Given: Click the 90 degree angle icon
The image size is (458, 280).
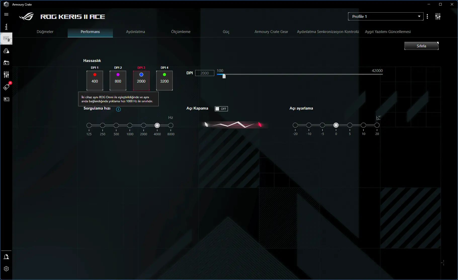Looking at the screenshot, I should coord(379,118).
